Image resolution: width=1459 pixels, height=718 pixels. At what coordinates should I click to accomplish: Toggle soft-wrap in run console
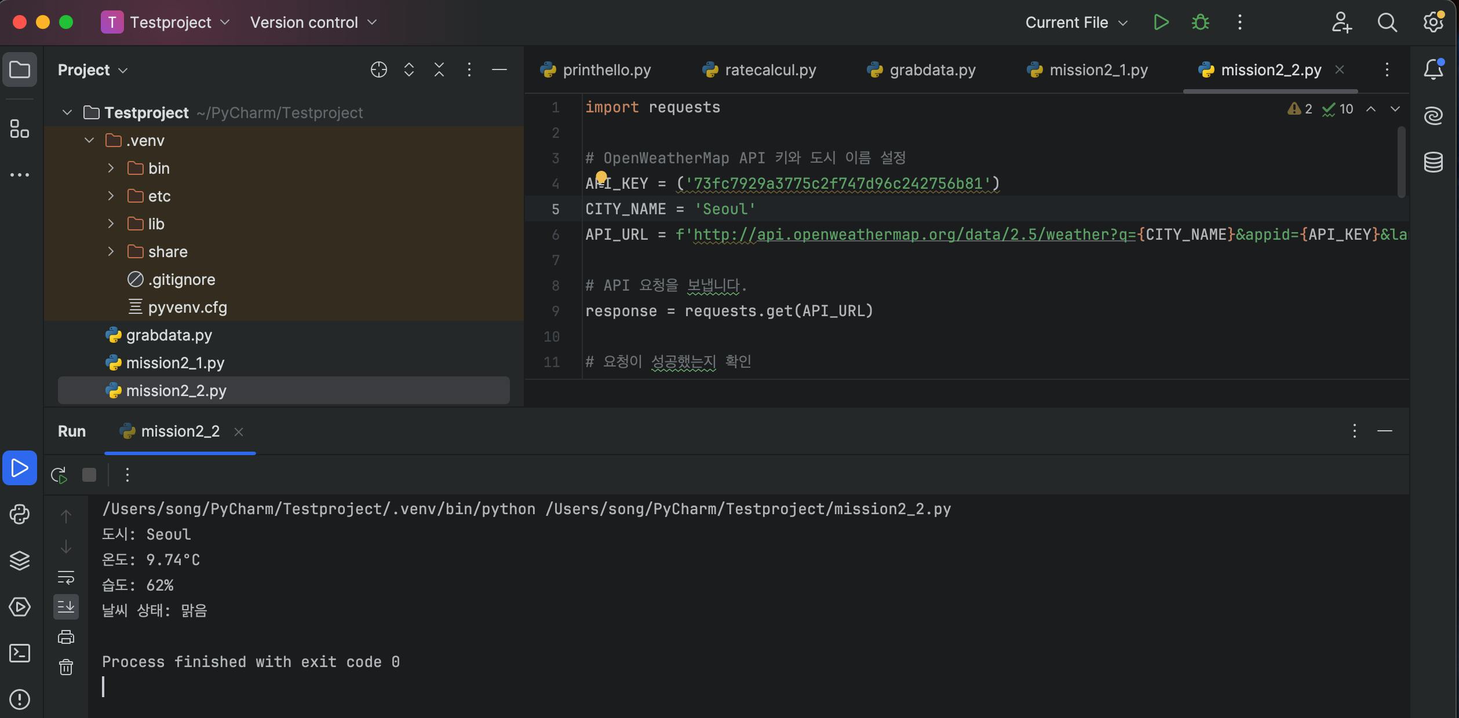tap(66, 577)
